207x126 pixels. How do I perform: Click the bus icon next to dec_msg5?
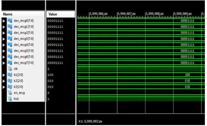pos(10,51)
